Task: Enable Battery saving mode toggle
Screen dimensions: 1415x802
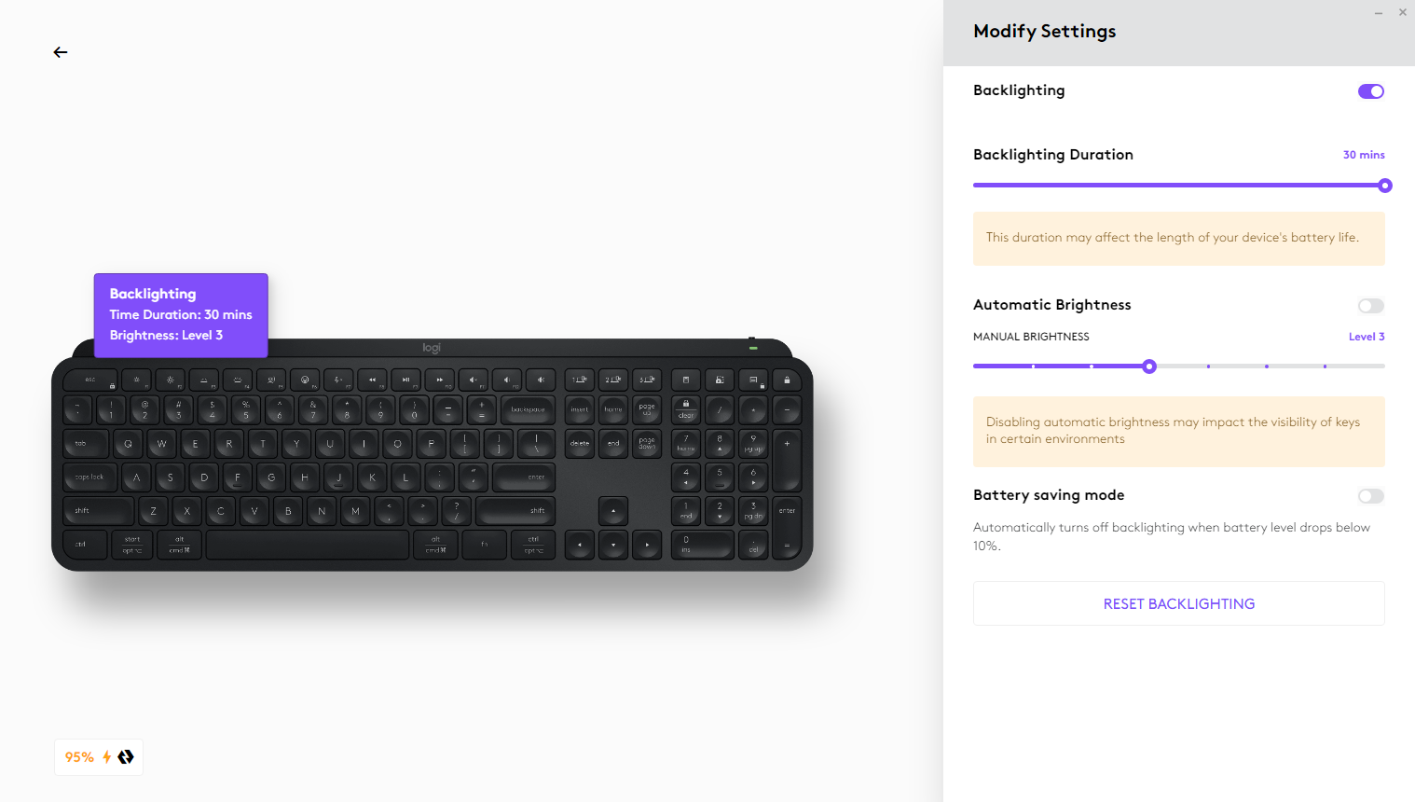Action: click(x=1371, y=496)
